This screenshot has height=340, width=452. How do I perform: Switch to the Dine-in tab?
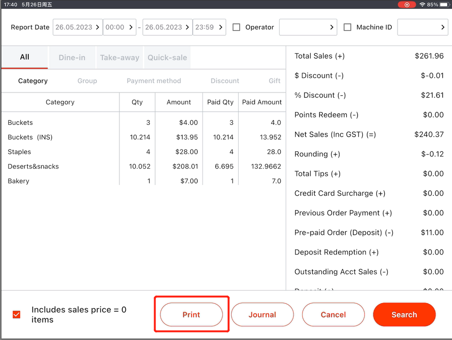click(72, 58)
